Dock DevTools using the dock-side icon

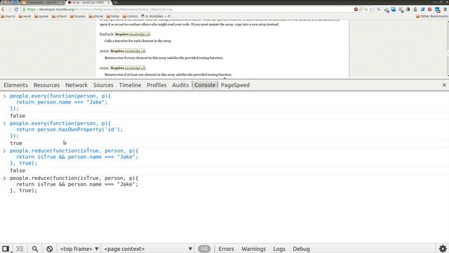pos(6,249)
